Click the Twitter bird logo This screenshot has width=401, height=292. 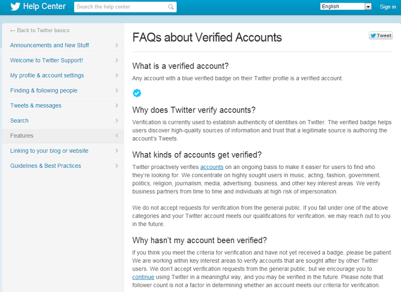click(15, 7)
